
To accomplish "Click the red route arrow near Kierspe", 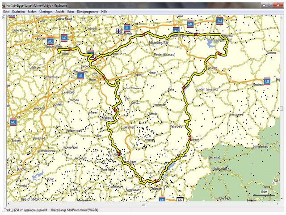I will tap(119, 154).
